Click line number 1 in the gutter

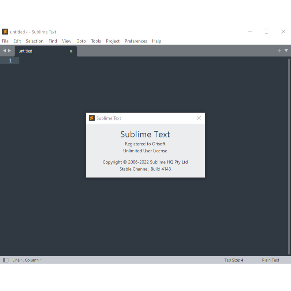(x=10, y=61)
